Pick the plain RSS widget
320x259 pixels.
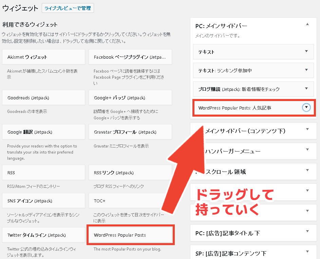tap(43, 173)
